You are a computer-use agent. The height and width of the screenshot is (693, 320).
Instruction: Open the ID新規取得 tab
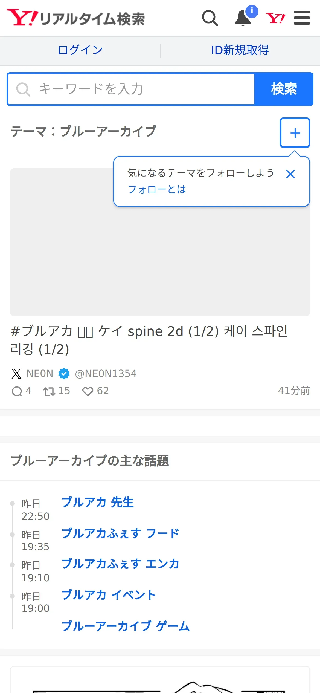[x=240, y=50]
